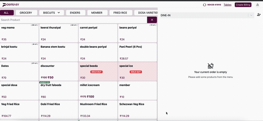This screenshot has width=263, height=121.
Task: Add carrot poriyal product card
Action: click(x=98, y=33)
